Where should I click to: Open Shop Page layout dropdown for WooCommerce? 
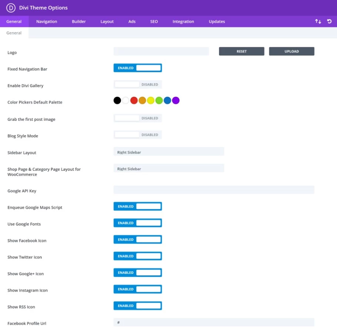click(169, 168)
